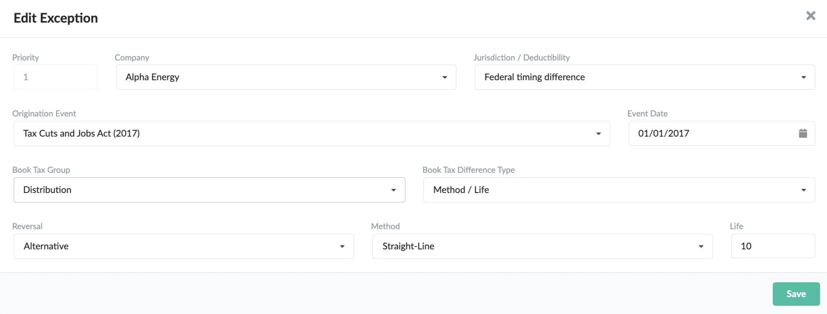Open Book Tax Group Distribution dropdown
Screen dimensions: 827x314
202,190
